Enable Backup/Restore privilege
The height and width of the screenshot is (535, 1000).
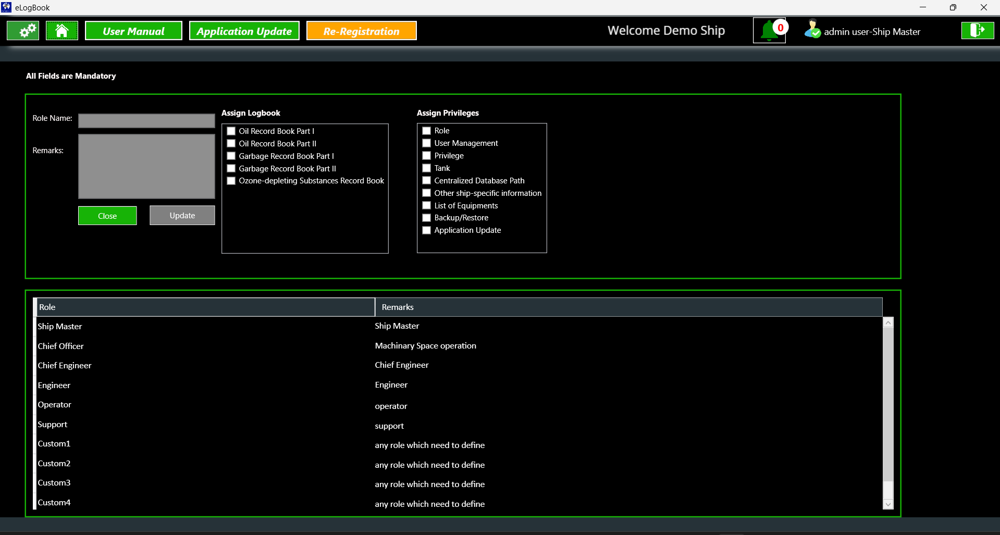coord(426,218)
